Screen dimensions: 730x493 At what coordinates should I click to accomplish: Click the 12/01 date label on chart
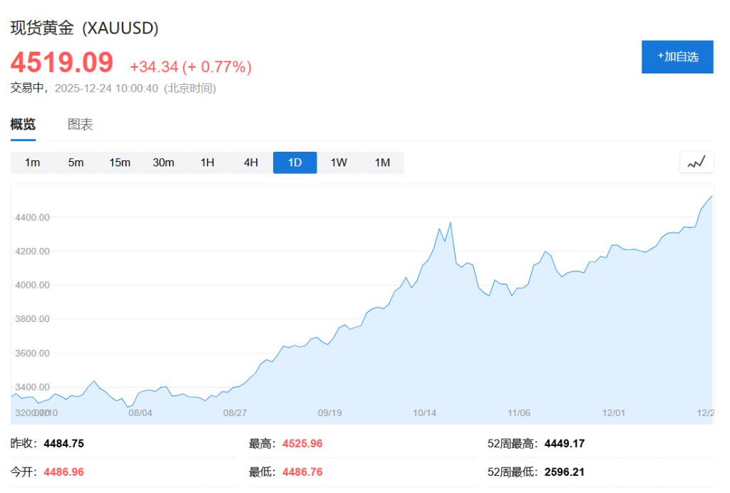(613, 412)
